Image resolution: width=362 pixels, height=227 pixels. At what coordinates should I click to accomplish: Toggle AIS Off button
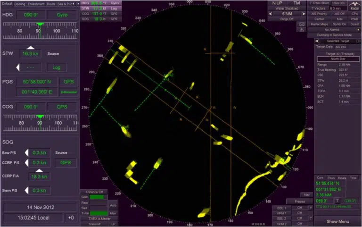pyautogui.click(x=340, y=14)
